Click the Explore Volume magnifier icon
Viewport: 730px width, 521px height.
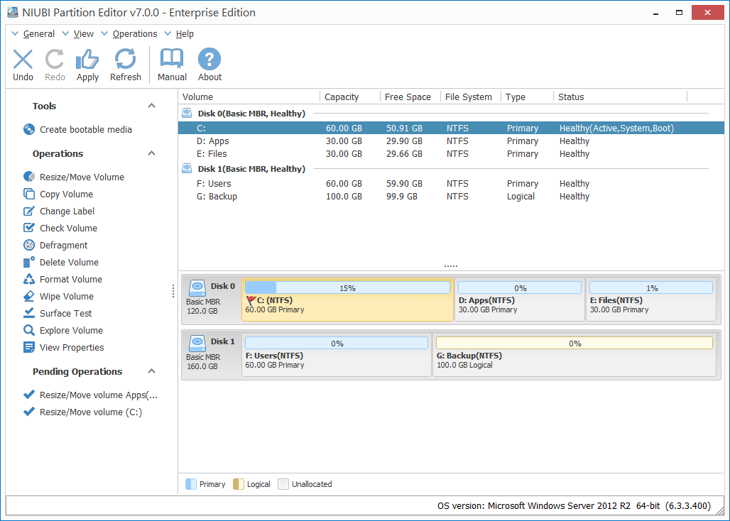pos(29,330)
